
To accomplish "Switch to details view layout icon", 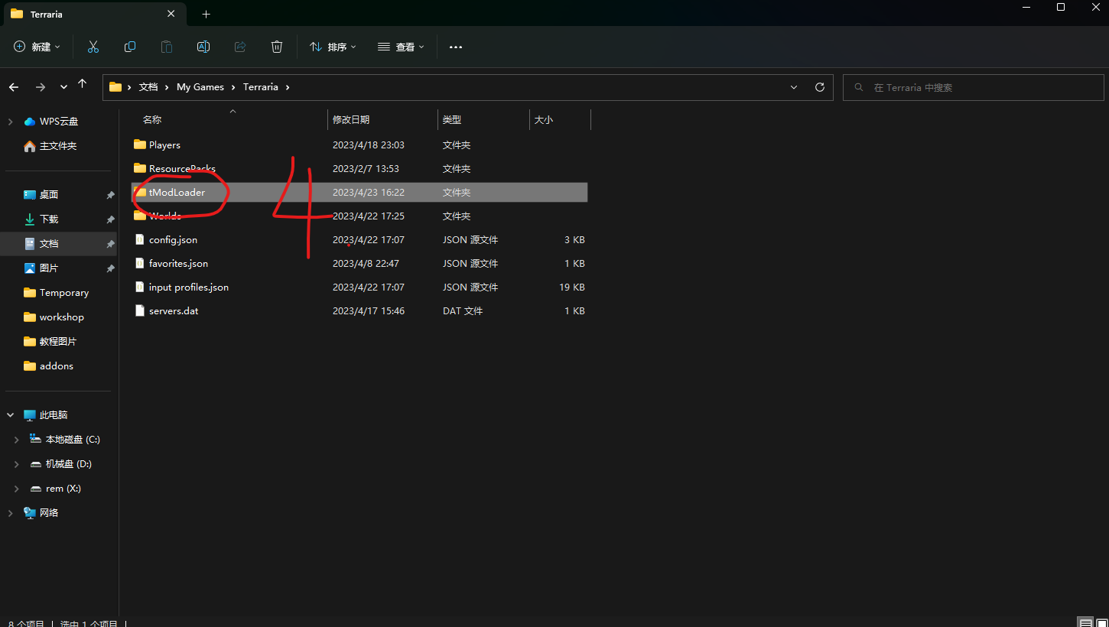I will click(1085, 622).
